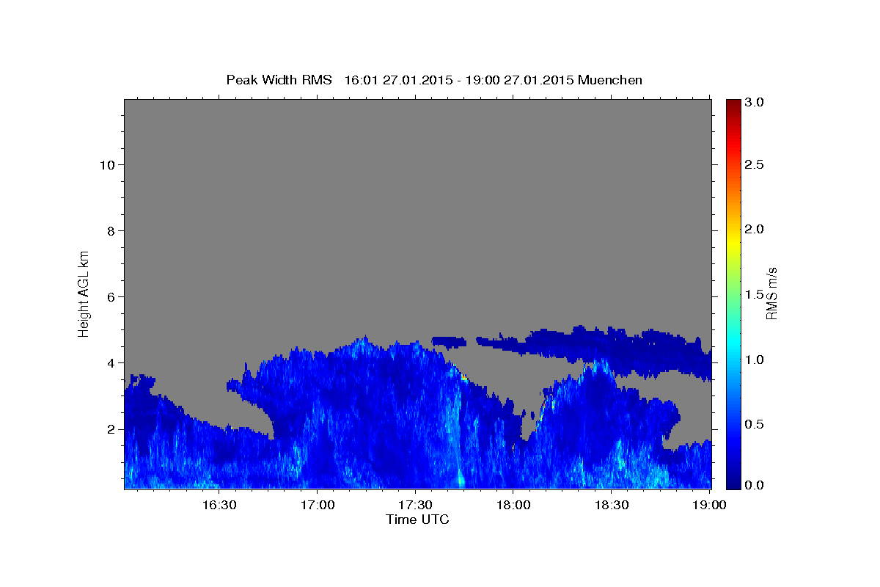The height and width of the screenshot is (587, 880).
Task: Click the colorbar value 0.5
Action: [755, 424]
